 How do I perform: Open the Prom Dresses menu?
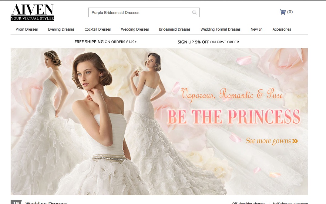[27, 29]
